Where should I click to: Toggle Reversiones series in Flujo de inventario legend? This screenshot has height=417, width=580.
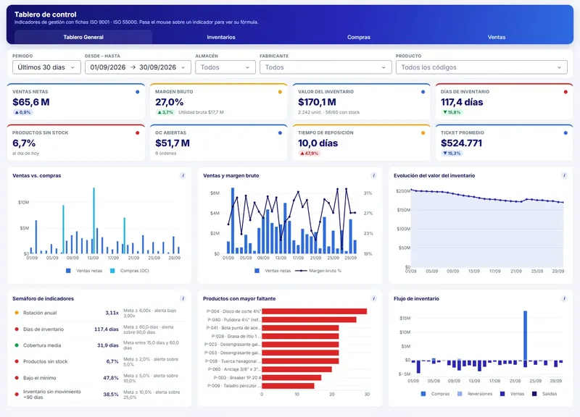475,394
